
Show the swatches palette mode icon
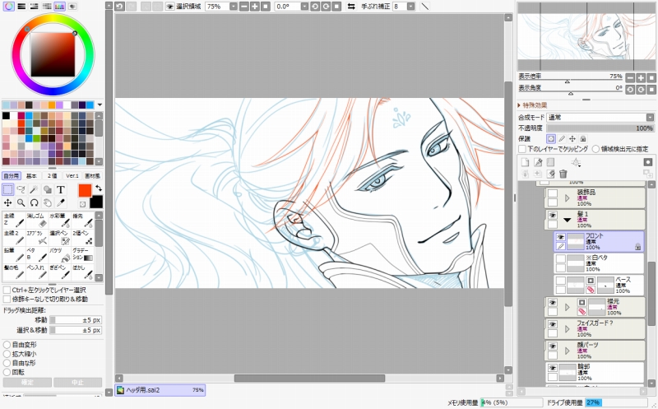pos(59,6)
